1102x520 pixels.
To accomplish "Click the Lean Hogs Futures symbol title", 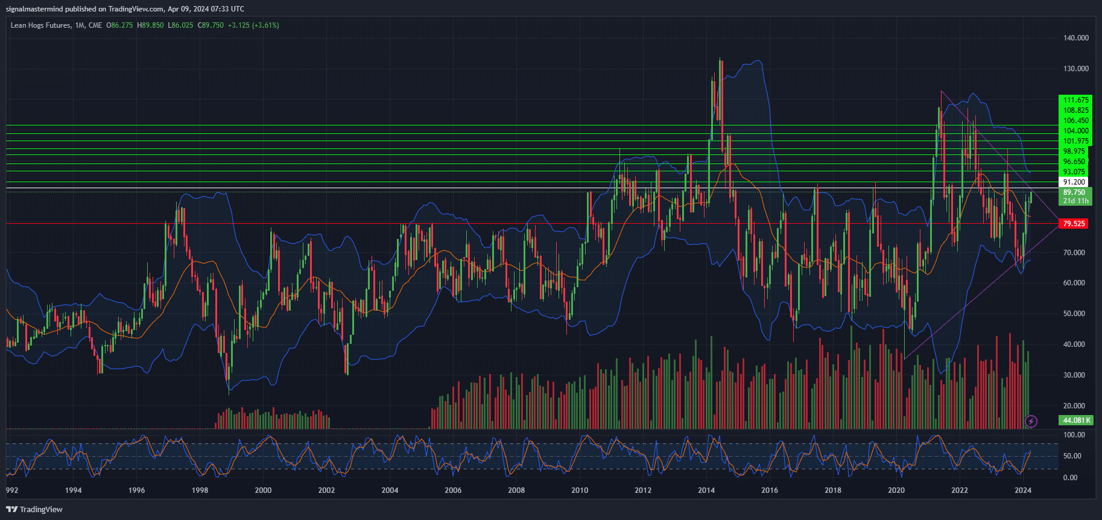I will [x=40, y=25].
